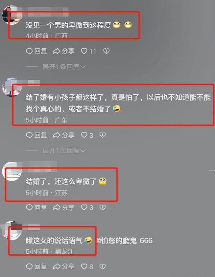Open the Guangxi commenter's avatar profile
215x277 pixels.
[11, 15]
